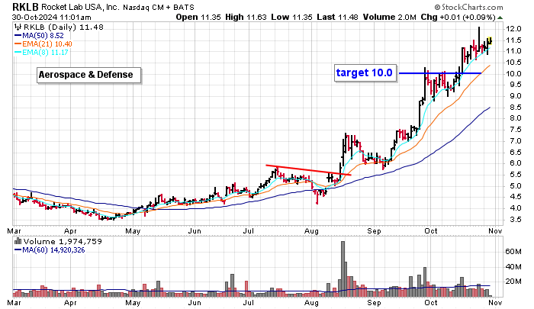Click the 10.0 price axis label

click(513, 73)
